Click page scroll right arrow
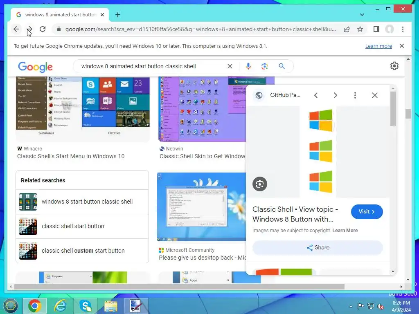The height and width of the screenshot is (314, 419). (401, 287)
